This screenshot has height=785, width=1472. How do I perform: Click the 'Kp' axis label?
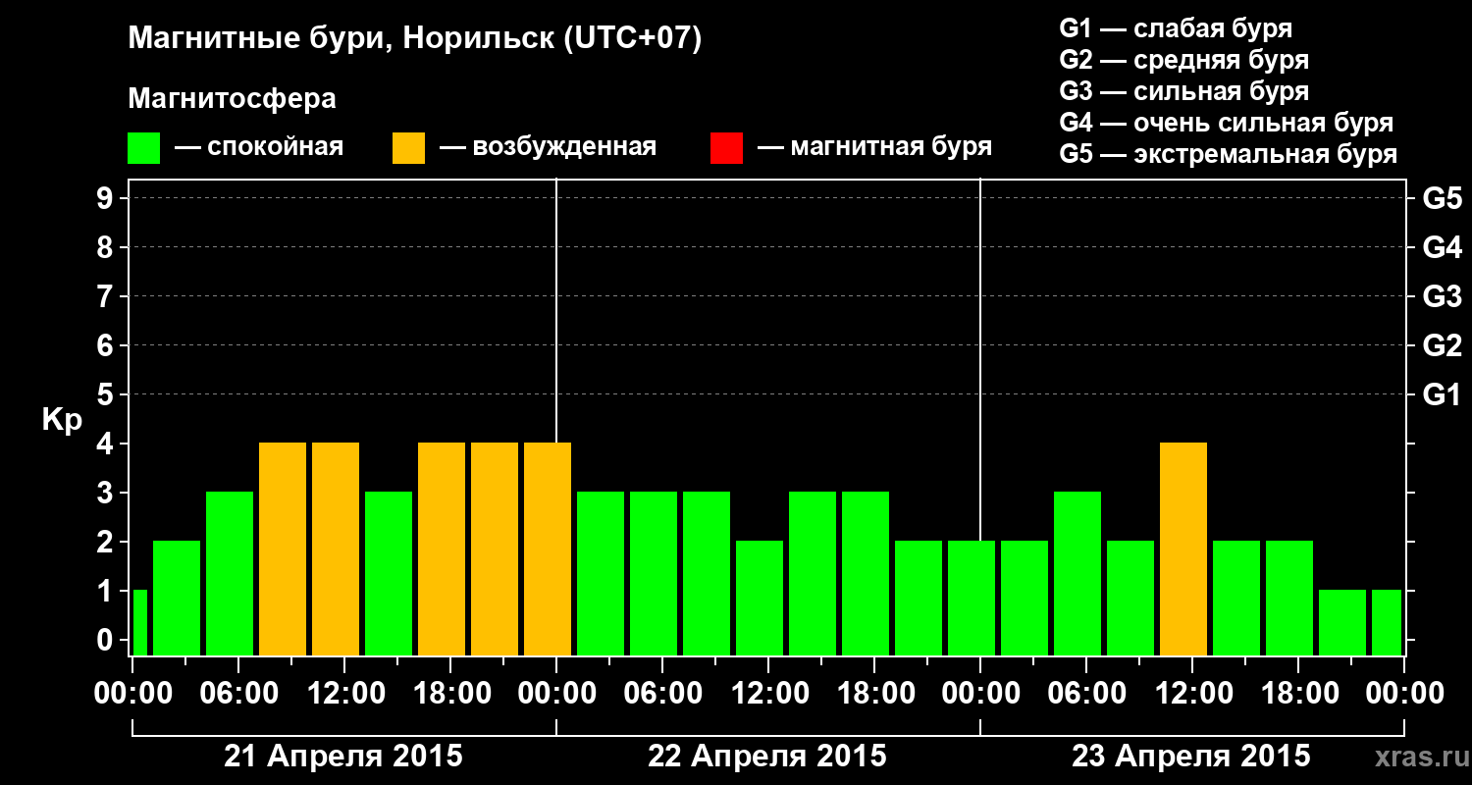pyautogui.click(x=62, y=420)
